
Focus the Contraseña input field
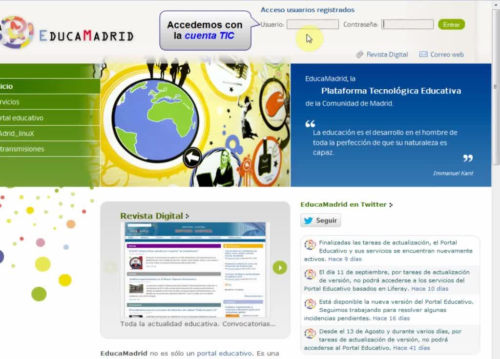click(x=408, y=24)
